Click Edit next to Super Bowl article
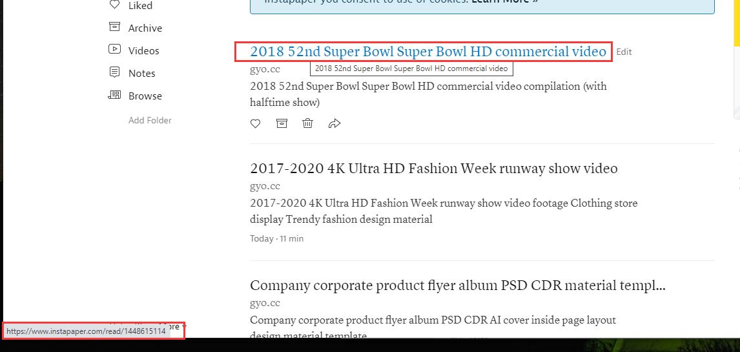The height and width of the screenshot is (352, 740). (624, 52)
